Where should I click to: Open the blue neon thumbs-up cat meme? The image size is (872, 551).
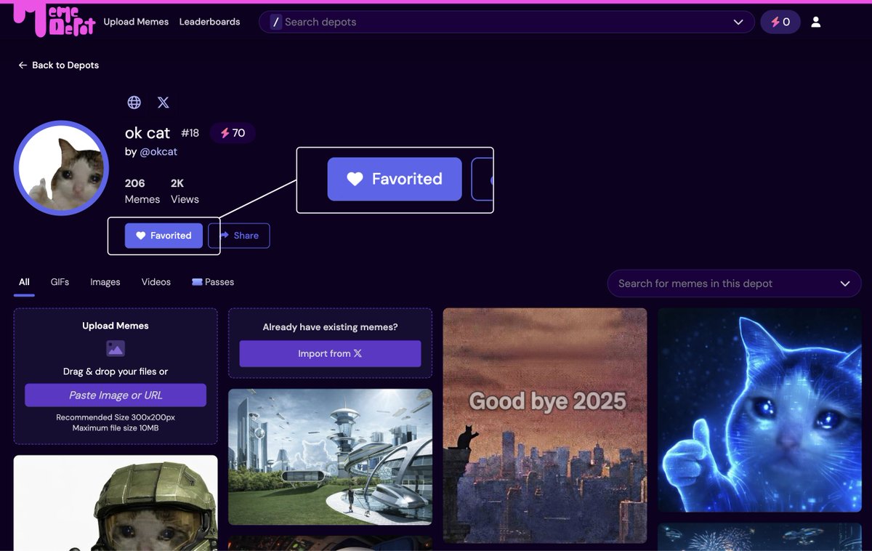pos(759,410)
